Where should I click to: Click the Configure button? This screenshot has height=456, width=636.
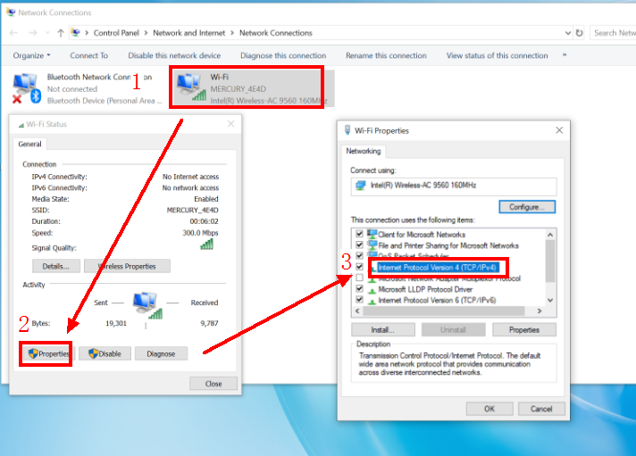527,206
